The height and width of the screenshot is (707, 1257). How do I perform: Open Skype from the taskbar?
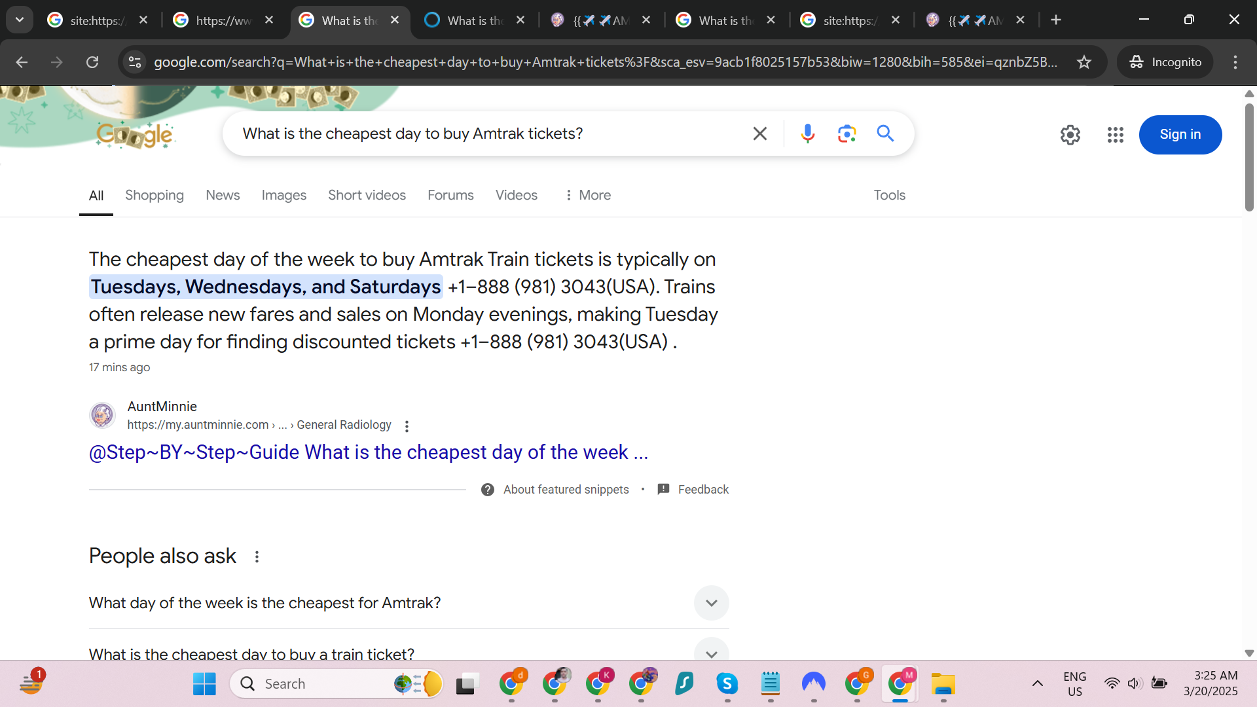727,684
